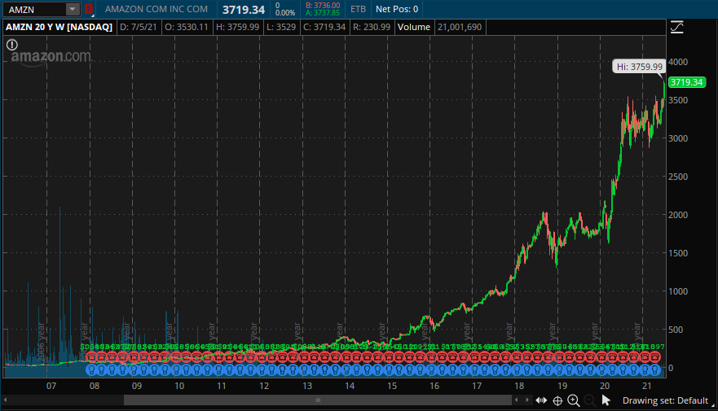
Task: Click the ask price A: 3737.85
Action: coord(323,13)
